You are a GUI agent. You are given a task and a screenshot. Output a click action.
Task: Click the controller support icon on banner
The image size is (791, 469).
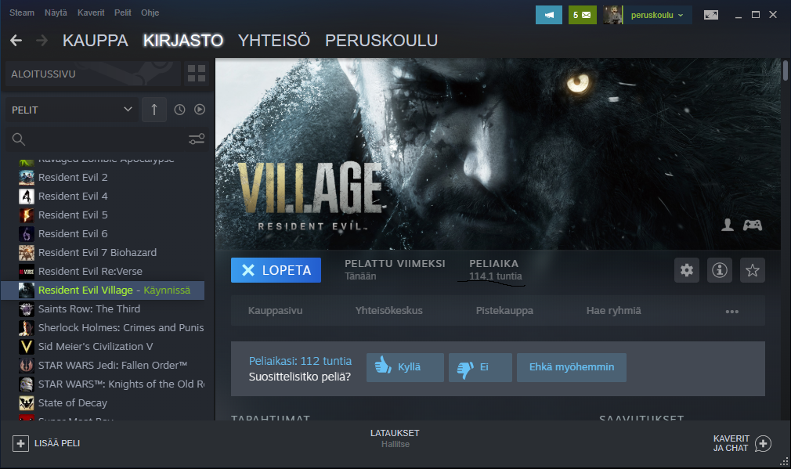click(752, 225)
